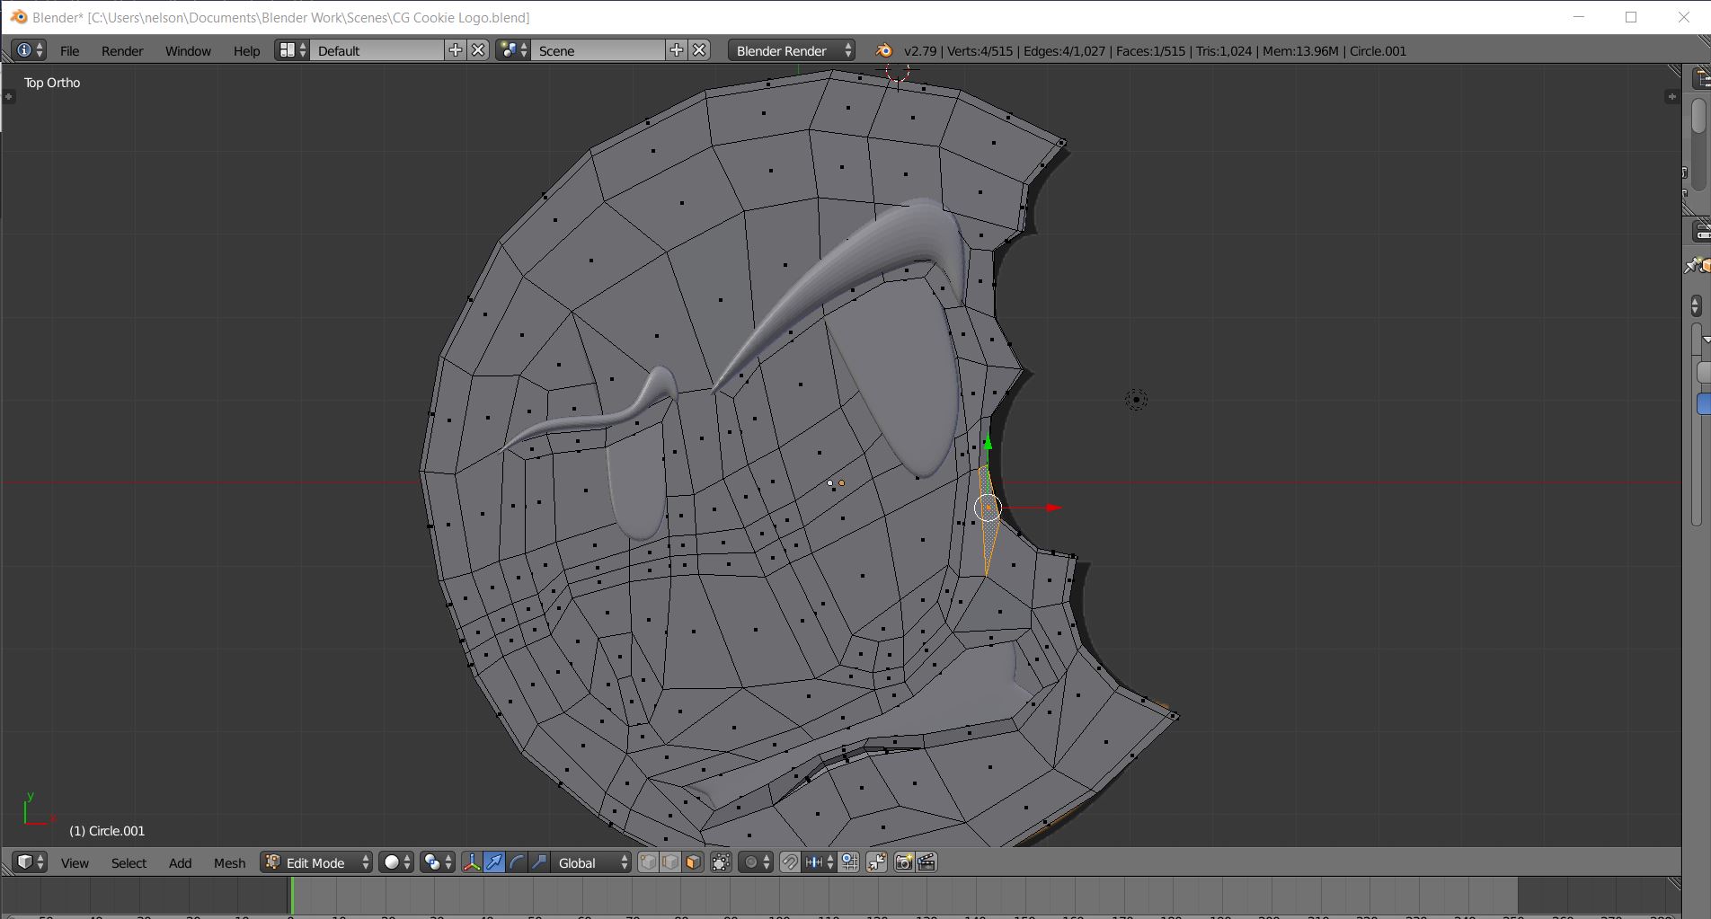This screenshot has width=1711, height=919.
Task: Toggle the snap magnet icon
Action: point(789,862)
